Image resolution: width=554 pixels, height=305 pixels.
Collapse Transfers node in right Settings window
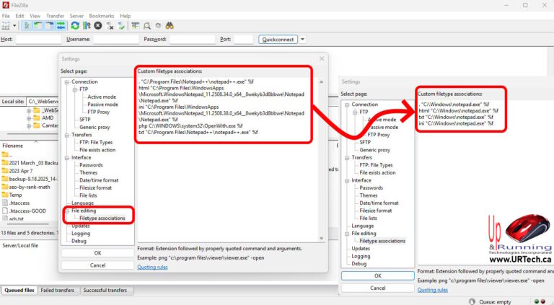coord(347,158)
